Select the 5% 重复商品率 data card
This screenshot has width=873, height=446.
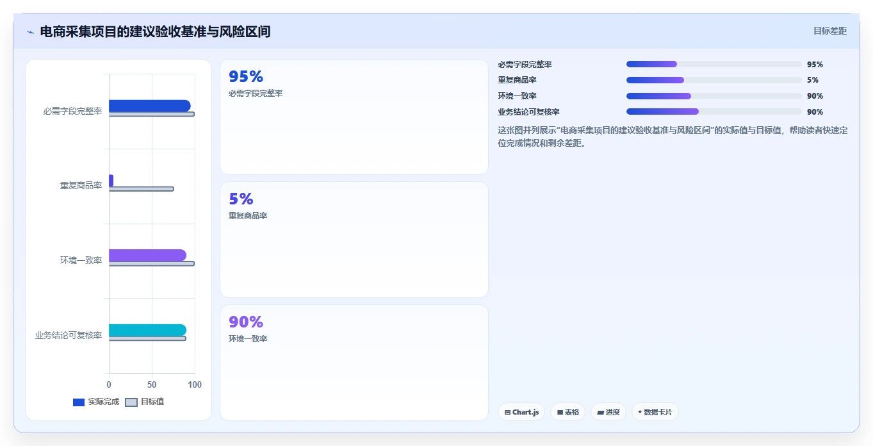click(354, 240)
